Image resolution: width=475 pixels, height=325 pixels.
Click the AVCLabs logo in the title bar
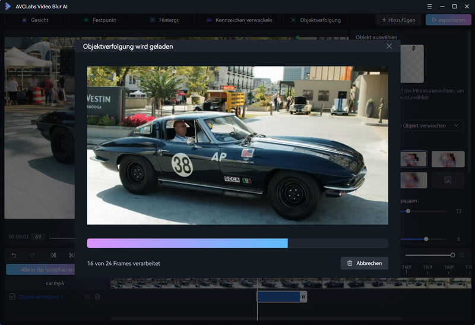8,7
